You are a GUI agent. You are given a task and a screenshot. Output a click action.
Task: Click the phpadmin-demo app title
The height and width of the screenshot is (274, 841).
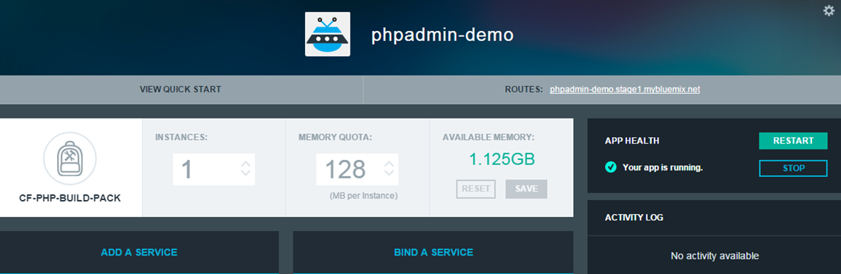(442, 36)
